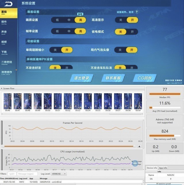Turn on power saving mode (省电模式 开)

pyautogui.click(x=132, y=32)
